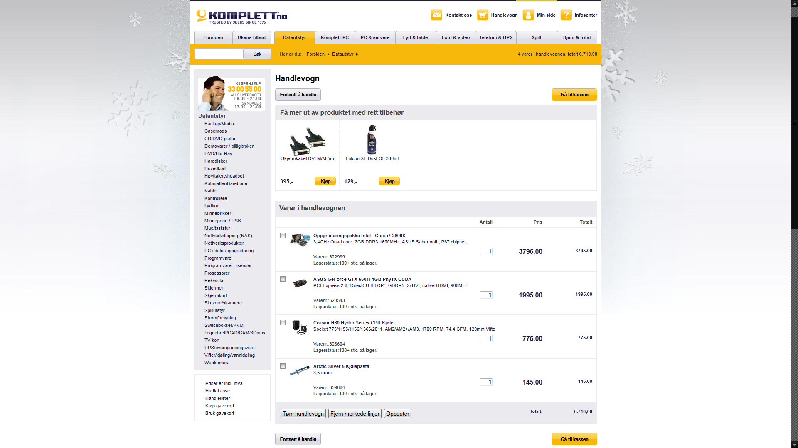798x448 pixels.
Task: Tick the ASUS GeForce GTX 560Ti checkbox
Action: 283,279
